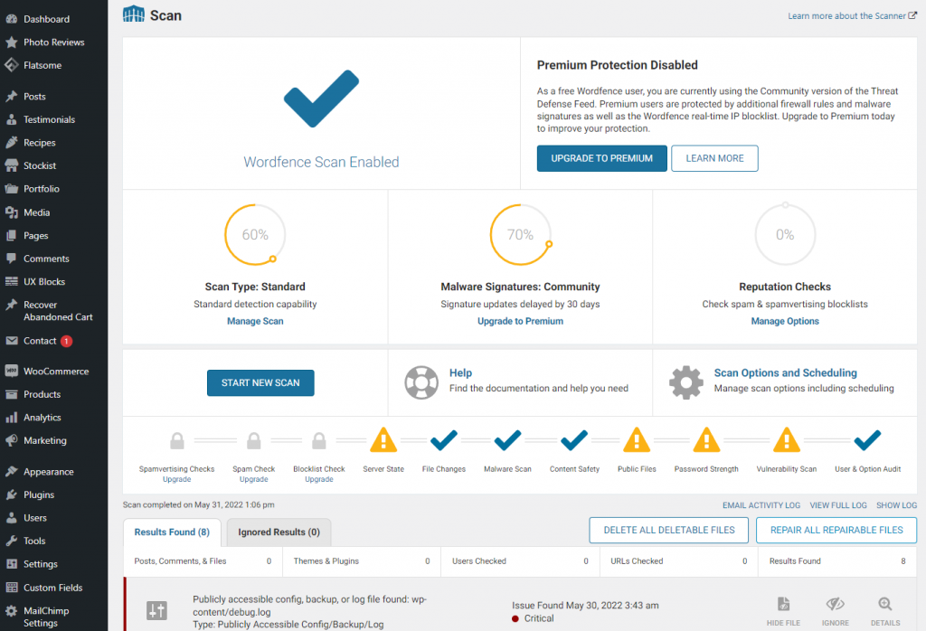Click the Learn More button

click(x=714, y=158)
